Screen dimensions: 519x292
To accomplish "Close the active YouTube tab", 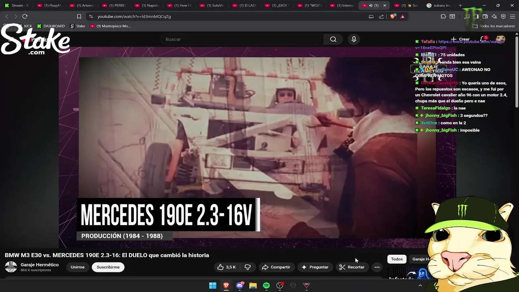I will pyautogui.click(x=384, y=5).
